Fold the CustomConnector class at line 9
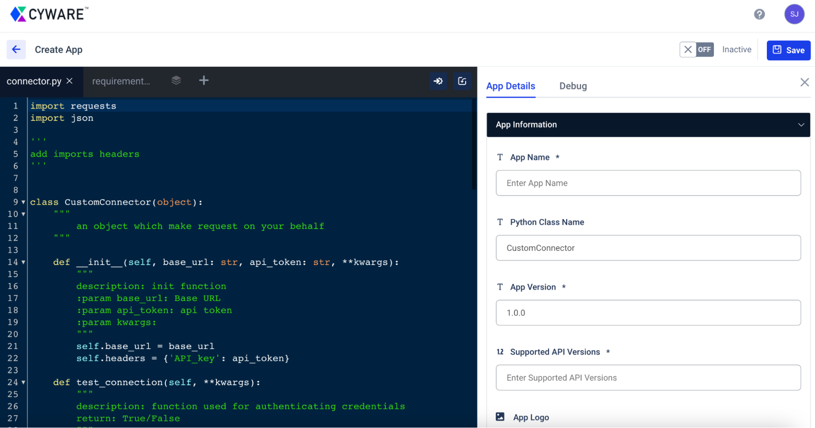The image size is (815, 428). pyautogui.click(x=23, y=202)
